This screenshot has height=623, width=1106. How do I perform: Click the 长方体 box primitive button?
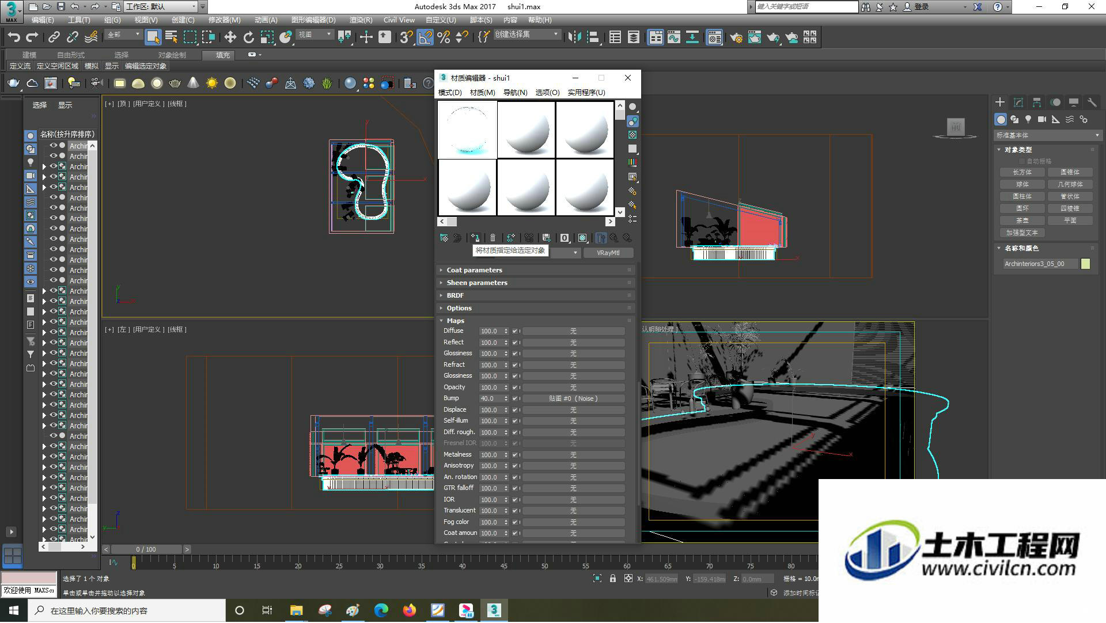(x=1022, y=172)
